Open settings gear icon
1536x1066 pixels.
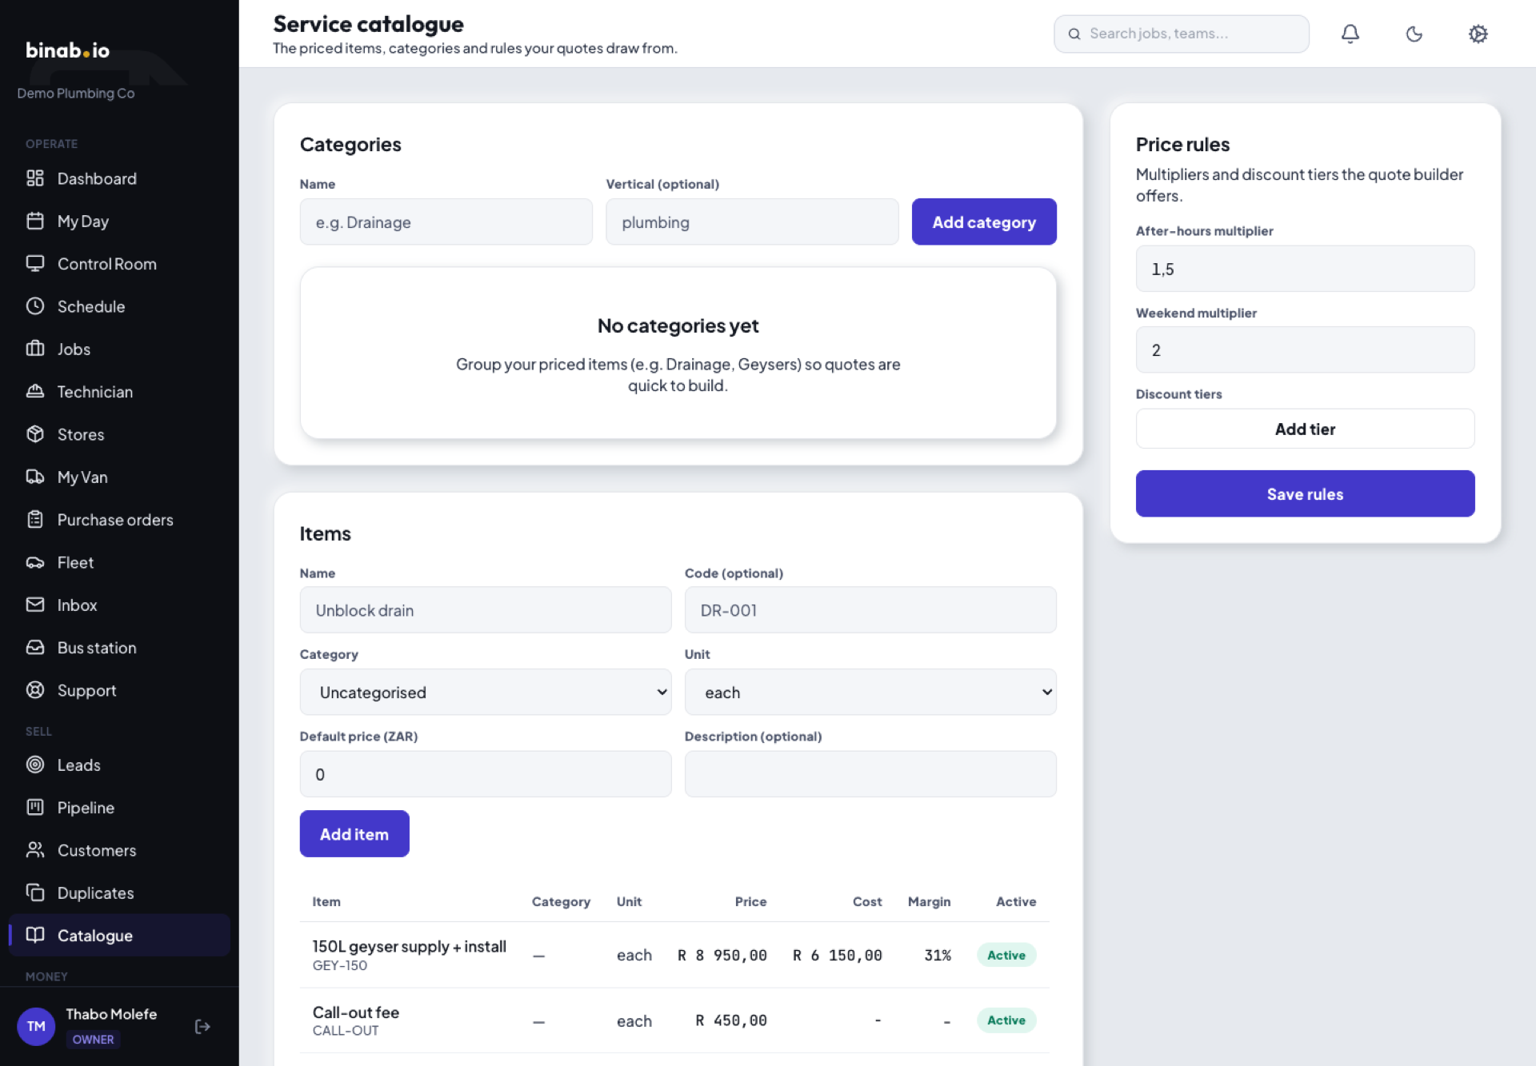[x=1478, y=34]
